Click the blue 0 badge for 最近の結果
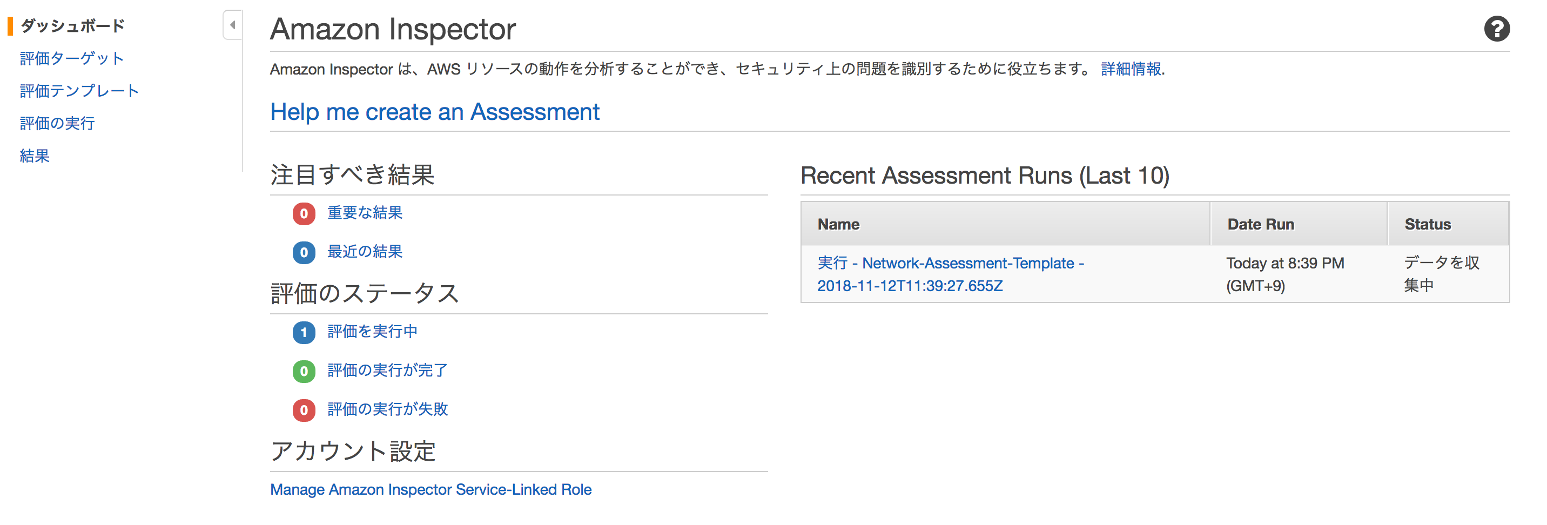The height and width of the screenshot is (525, 1547). (304, 253)
